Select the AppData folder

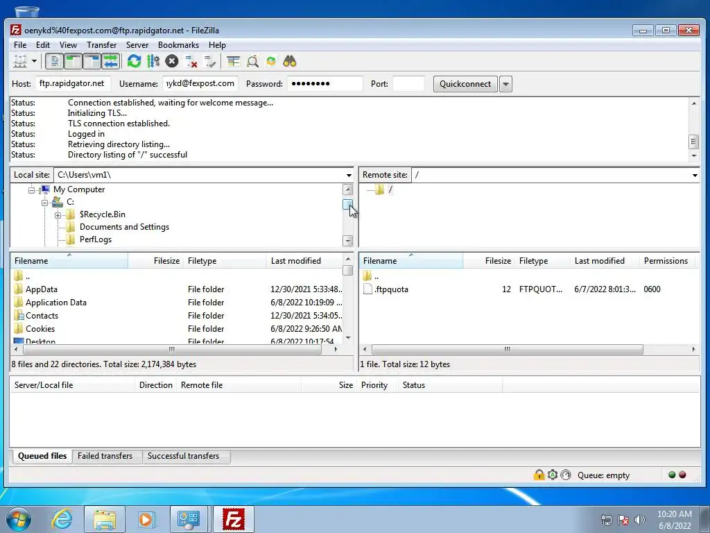coord(41,289)
